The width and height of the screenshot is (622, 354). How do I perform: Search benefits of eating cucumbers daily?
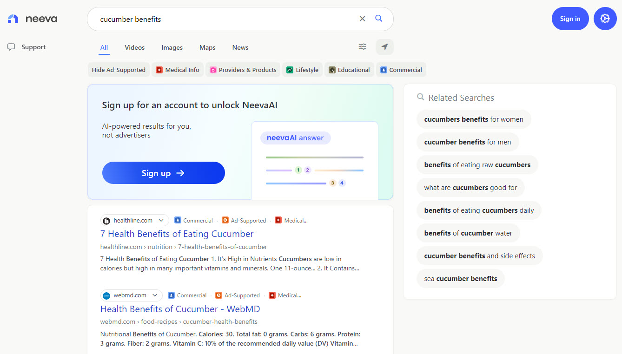(x=479, y=210)
